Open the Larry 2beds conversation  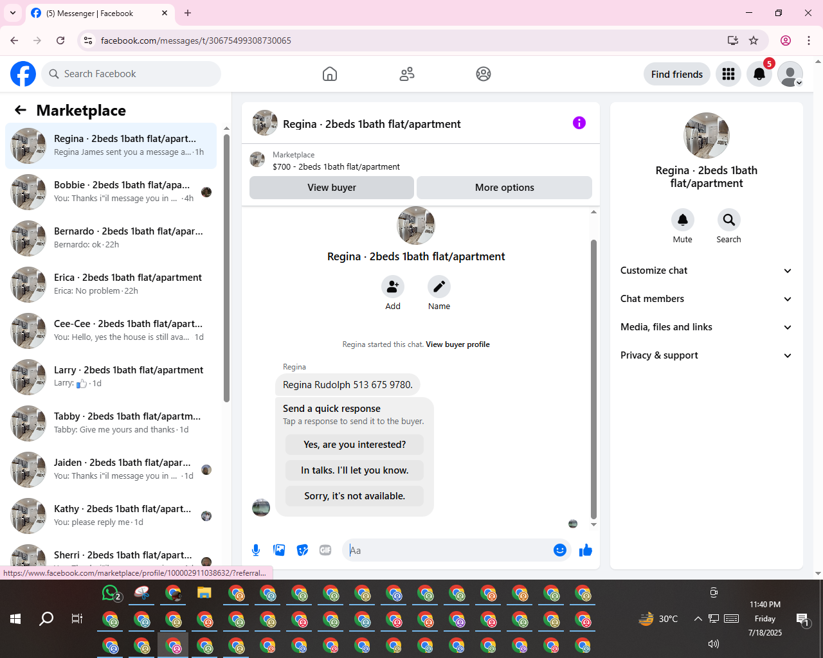(x=111, y=377)
